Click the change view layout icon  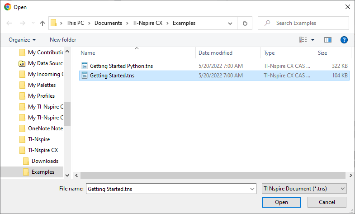(x=303, y=40)
